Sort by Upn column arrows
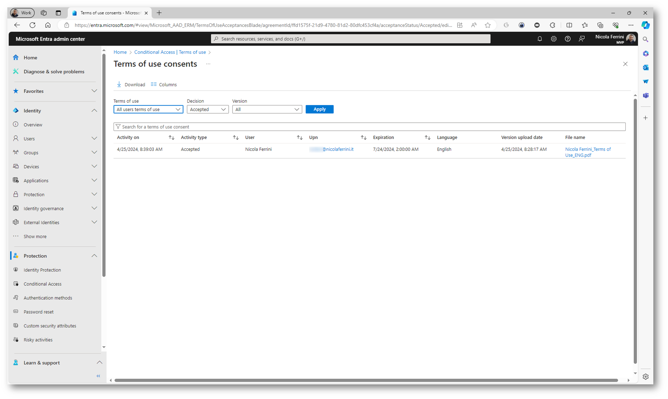The image size is (668, 399). pyautogui.click(x=364, y=137)
